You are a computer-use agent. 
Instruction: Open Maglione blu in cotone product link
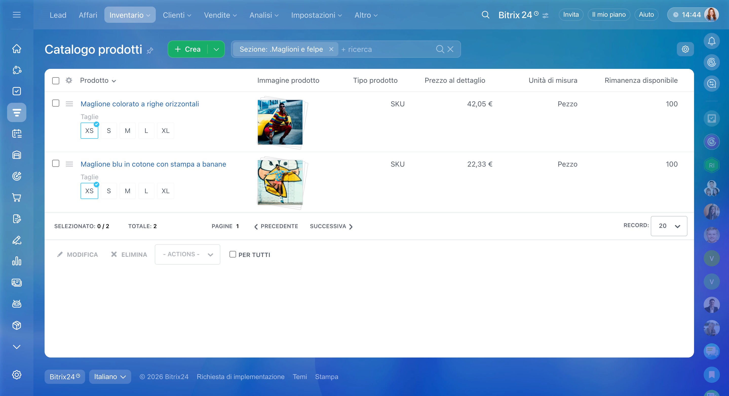click(x=153, y=164)
